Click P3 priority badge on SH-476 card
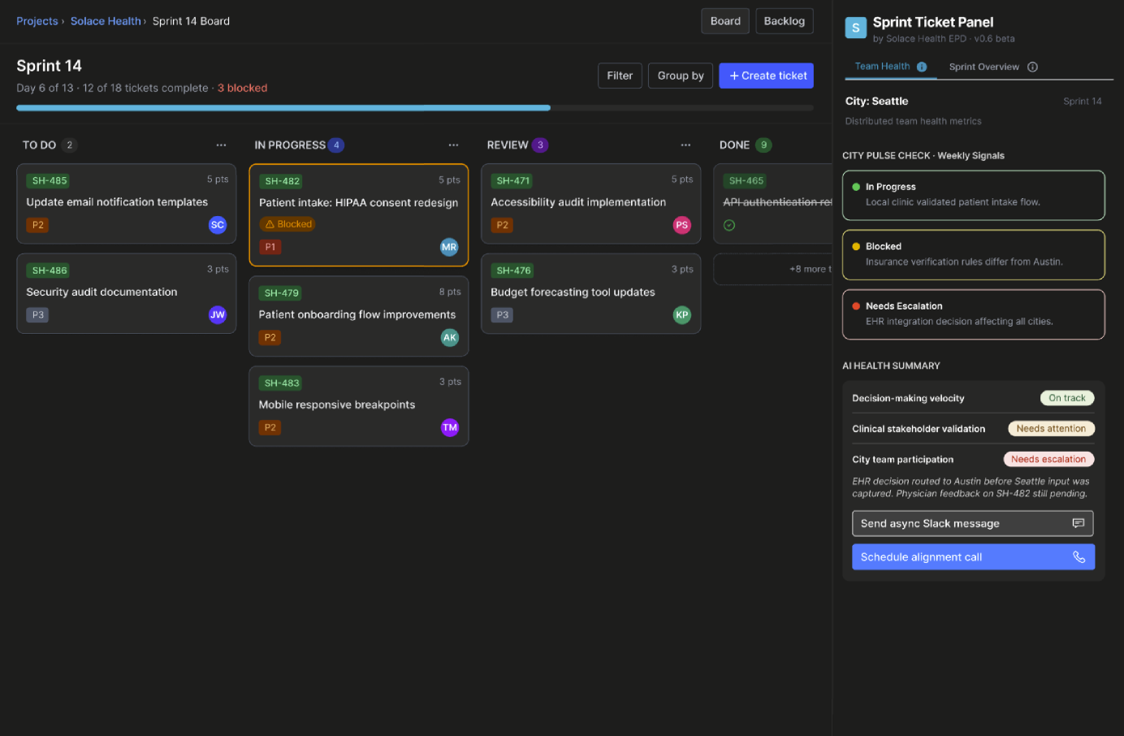This screenshot has height=736, width=1124. [503, 315]
